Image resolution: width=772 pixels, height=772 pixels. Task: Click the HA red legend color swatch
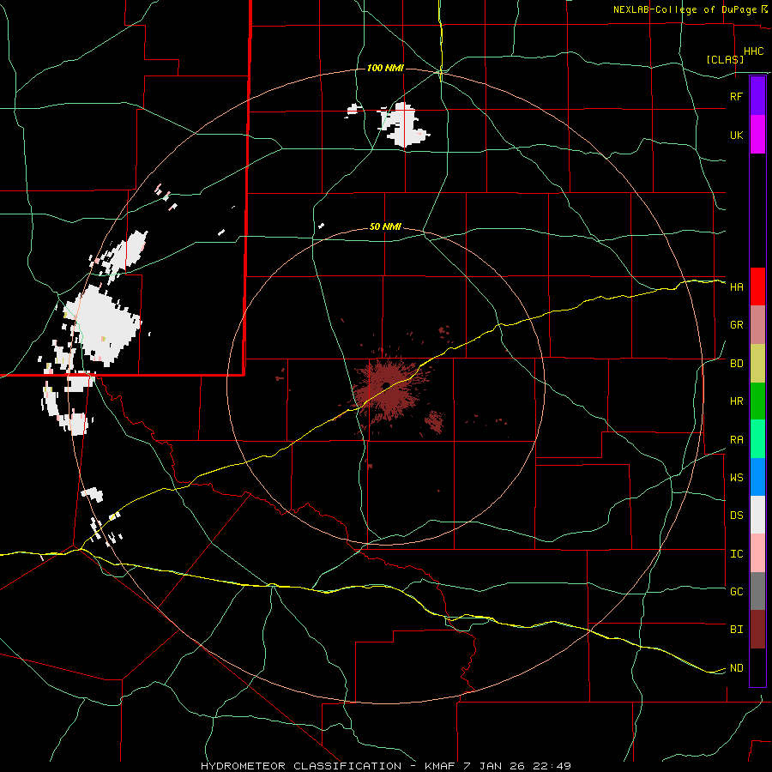tap(757, 286)
